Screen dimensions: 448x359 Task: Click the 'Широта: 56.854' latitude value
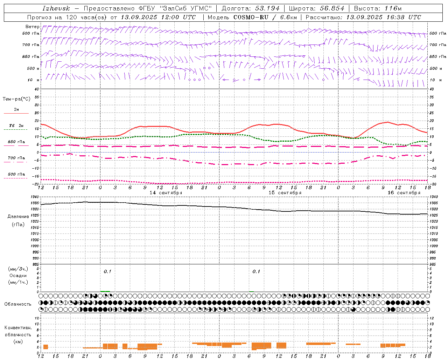pos(316,8)
